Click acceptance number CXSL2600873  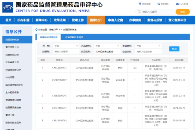click(59, 68)
